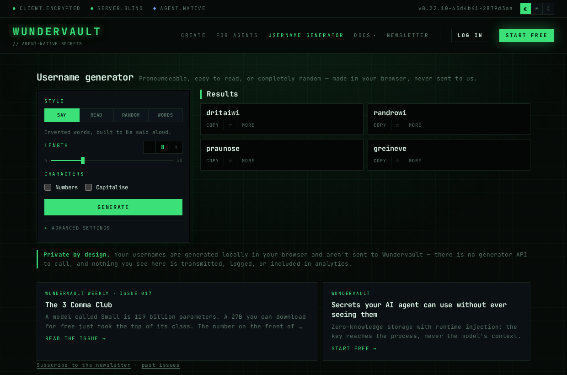Expand Advanced Settings
The height and width of the screenshot is (375, 567).
(77, 228)
